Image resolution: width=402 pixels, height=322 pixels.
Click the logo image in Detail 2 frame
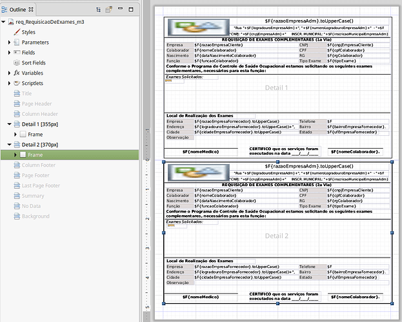(x=199, y=172)
